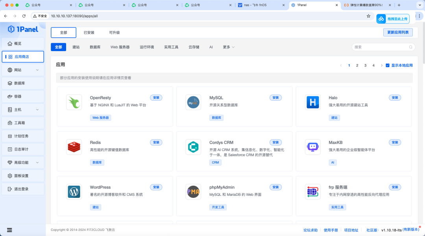Open the 论坛求助 link

[310, 230]
